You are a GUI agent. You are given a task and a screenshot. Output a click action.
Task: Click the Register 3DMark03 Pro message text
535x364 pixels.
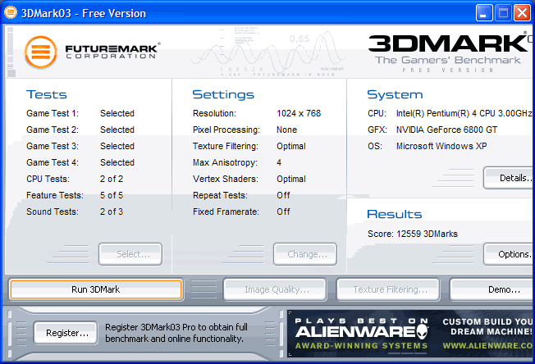[x=176, y=333]
